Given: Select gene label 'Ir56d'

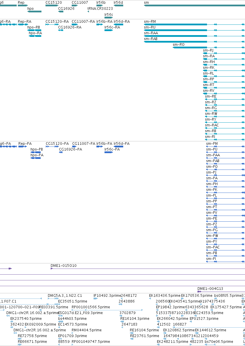Looking at the screenshot, I should [x=118, y=2].
